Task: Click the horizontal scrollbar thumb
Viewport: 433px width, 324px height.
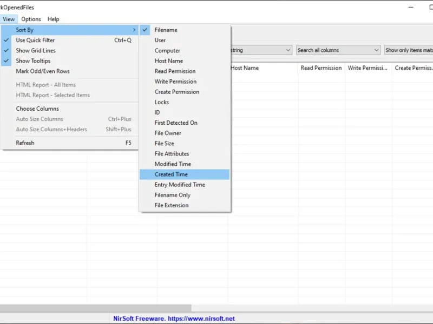Action: [x=96, y=308]
